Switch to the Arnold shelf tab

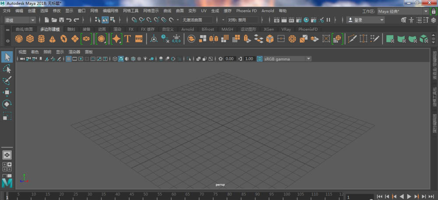[x=187, y=29]
